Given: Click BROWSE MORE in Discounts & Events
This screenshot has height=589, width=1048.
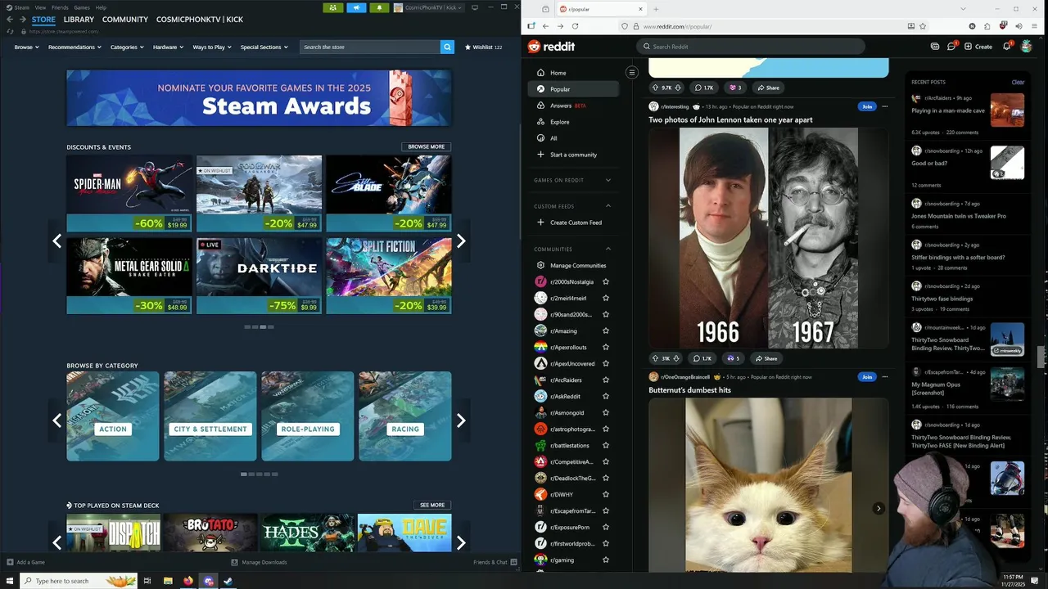Looking at the screenshot, I should (426, 147).
